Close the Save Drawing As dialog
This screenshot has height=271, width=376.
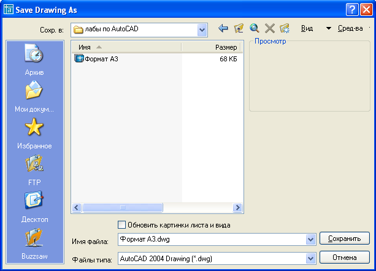click(x=366, y=10)
